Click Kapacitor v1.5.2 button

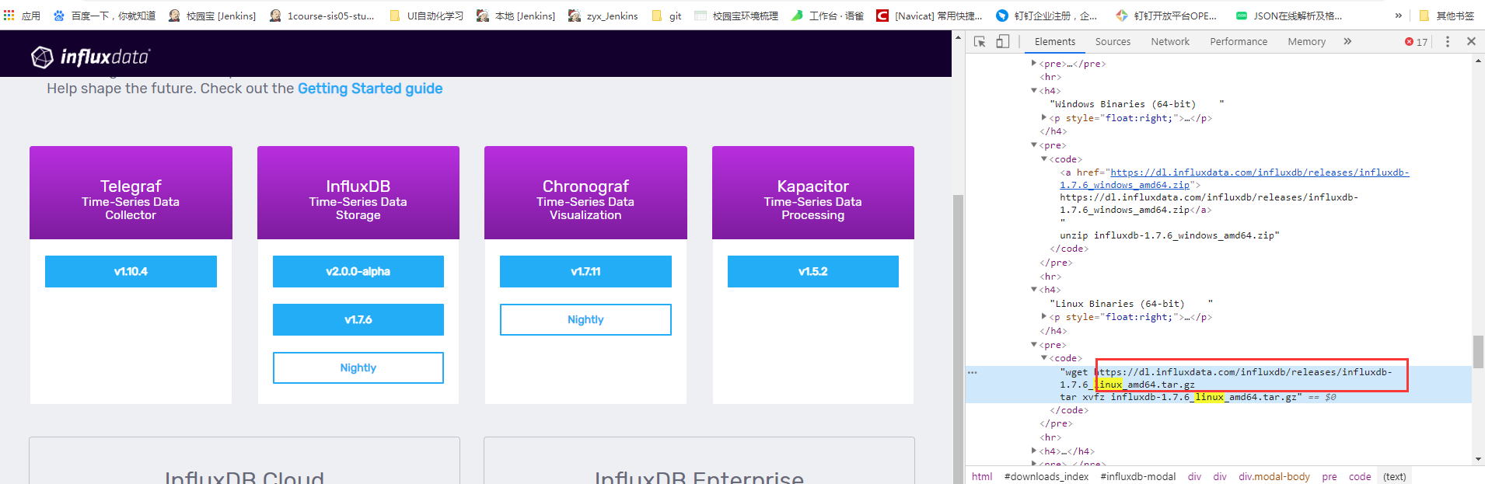pyautogui.click(x=813, y=271)
